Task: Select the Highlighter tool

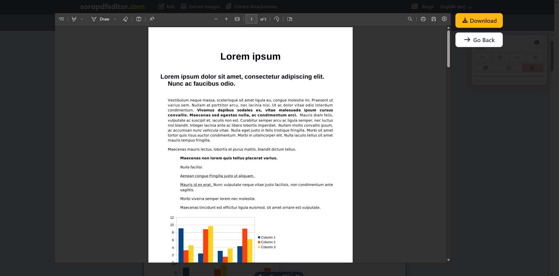Action: [x=74, y=19]
